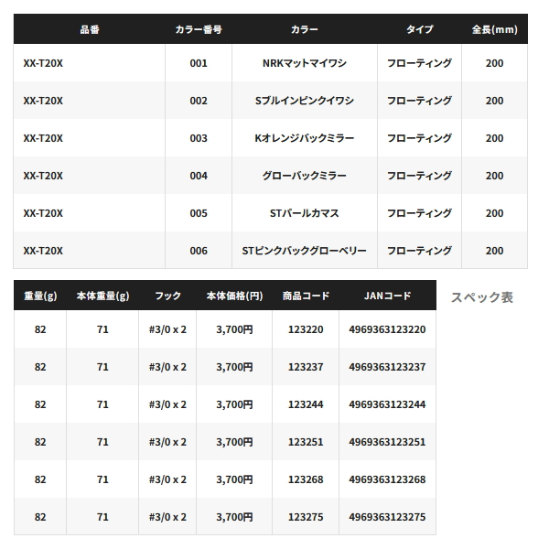This screenshot has height=549, width=549.
Task: Click body weight 71 in the 123251 row
Action: (102, 442)
